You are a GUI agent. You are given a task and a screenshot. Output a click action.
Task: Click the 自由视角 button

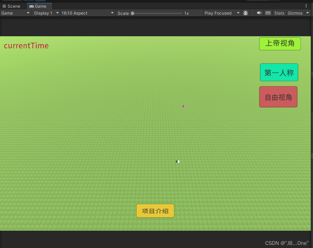point(278,97)
